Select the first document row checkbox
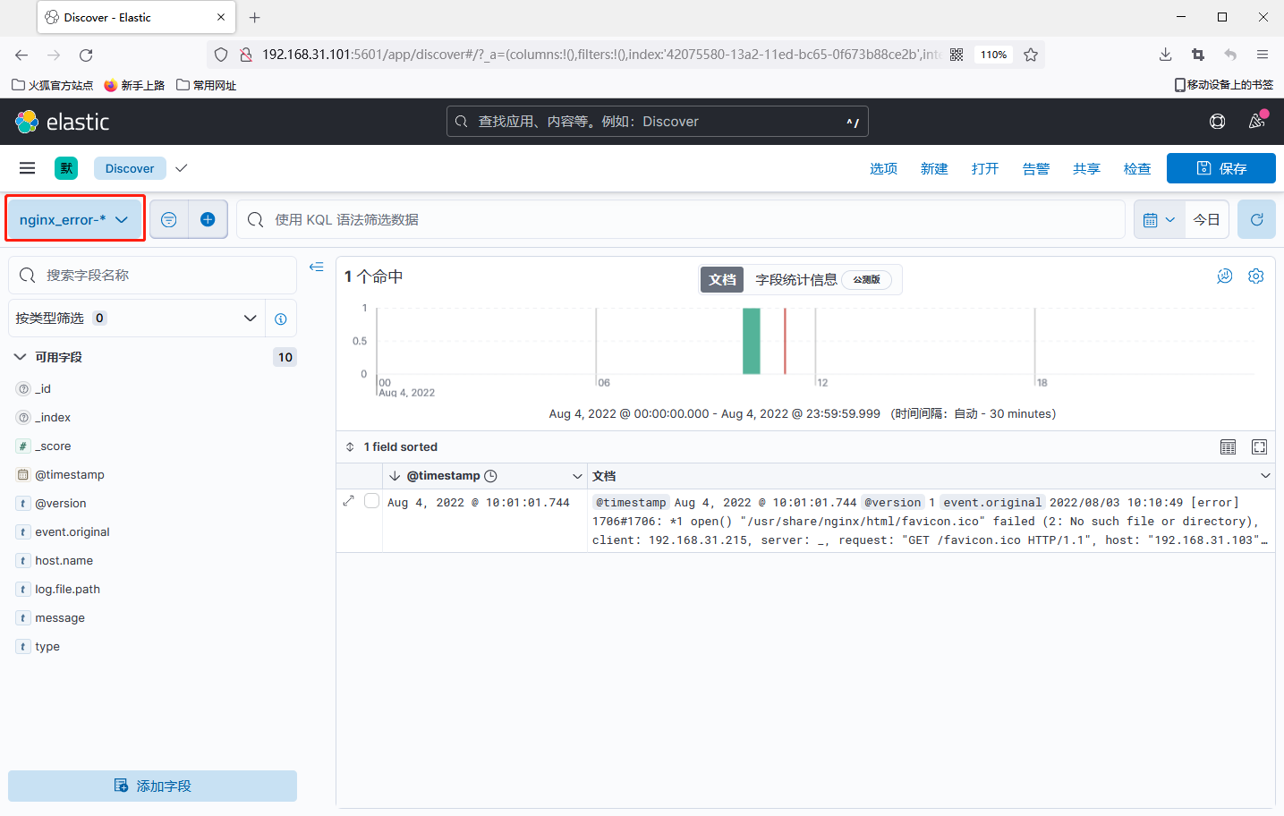The image size is (1284, 816). 371,501
